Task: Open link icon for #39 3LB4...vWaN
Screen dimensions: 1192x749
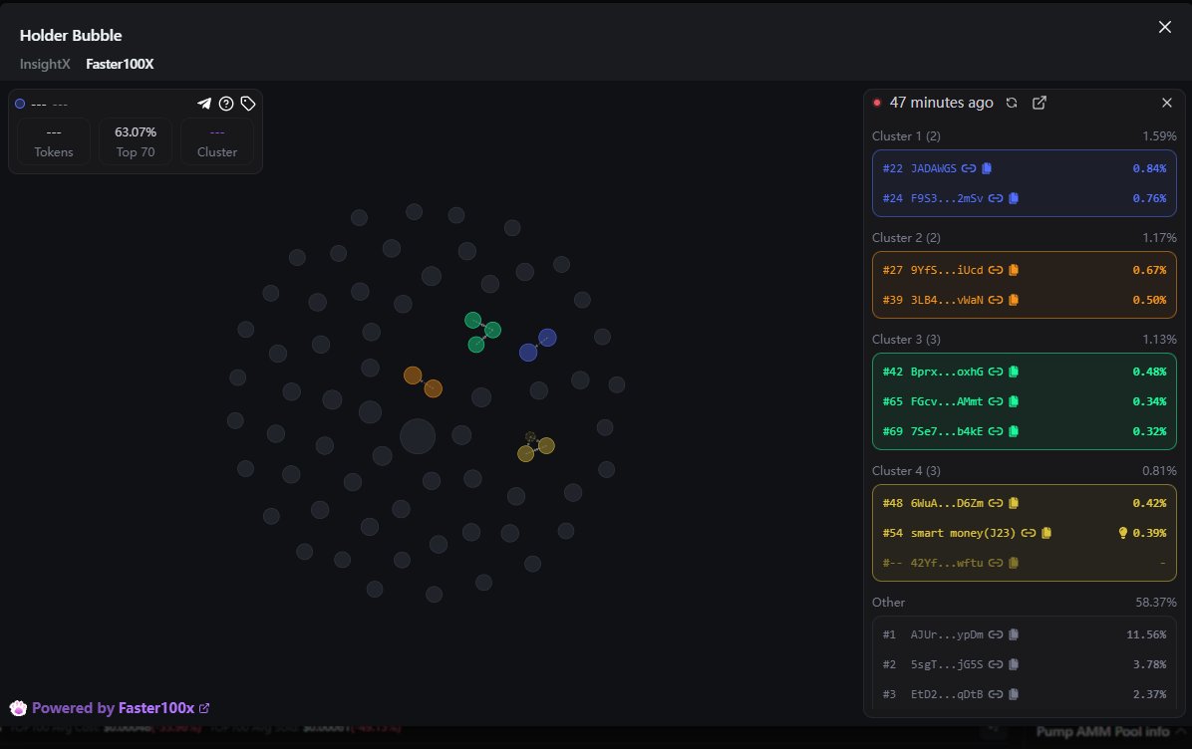Action: tap(995, 300)
